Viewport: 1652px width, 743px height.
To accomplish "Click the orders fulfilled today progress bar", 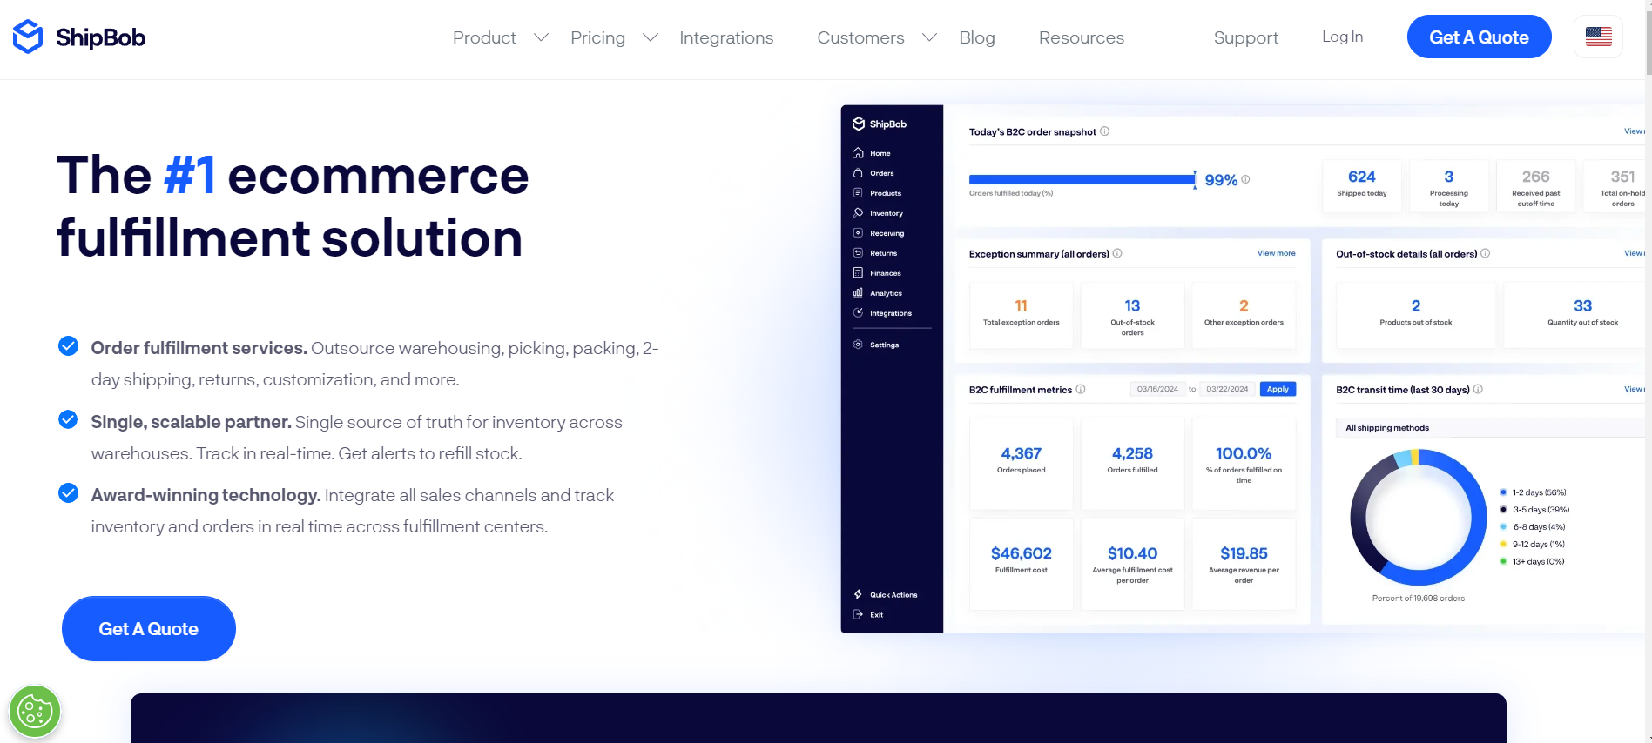I will point(1082,179).
